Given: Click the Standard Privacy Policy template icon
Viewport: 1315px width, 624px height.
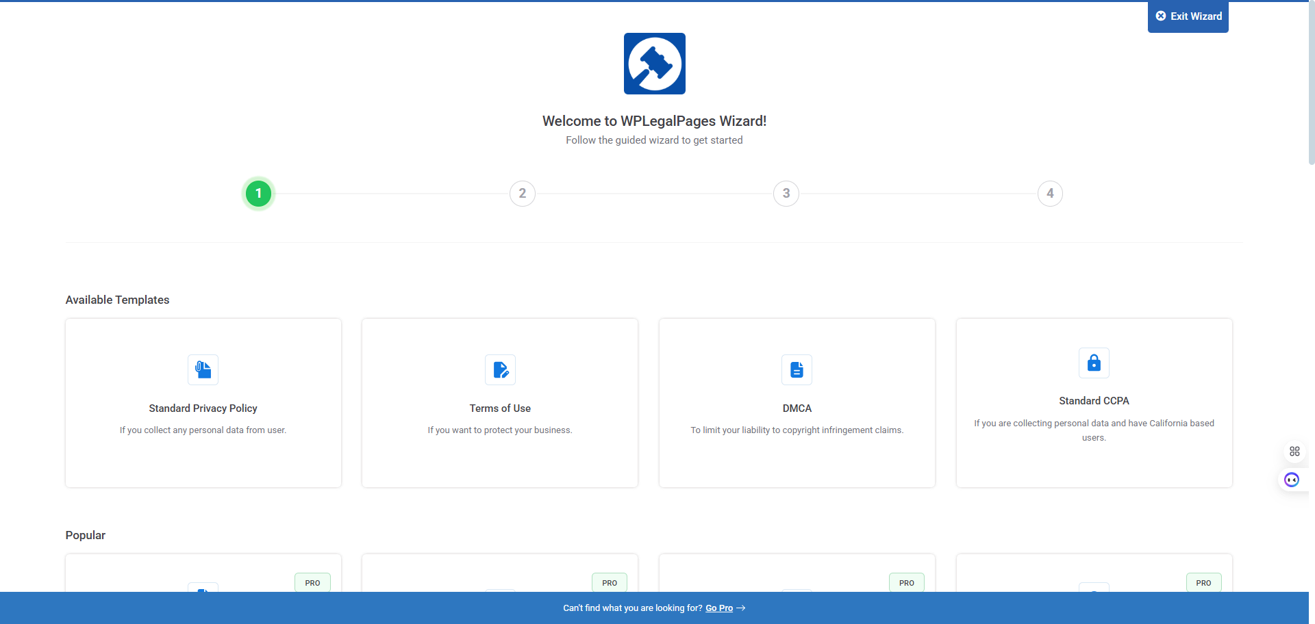Looking at the screenshot, I should coord(203,369).
